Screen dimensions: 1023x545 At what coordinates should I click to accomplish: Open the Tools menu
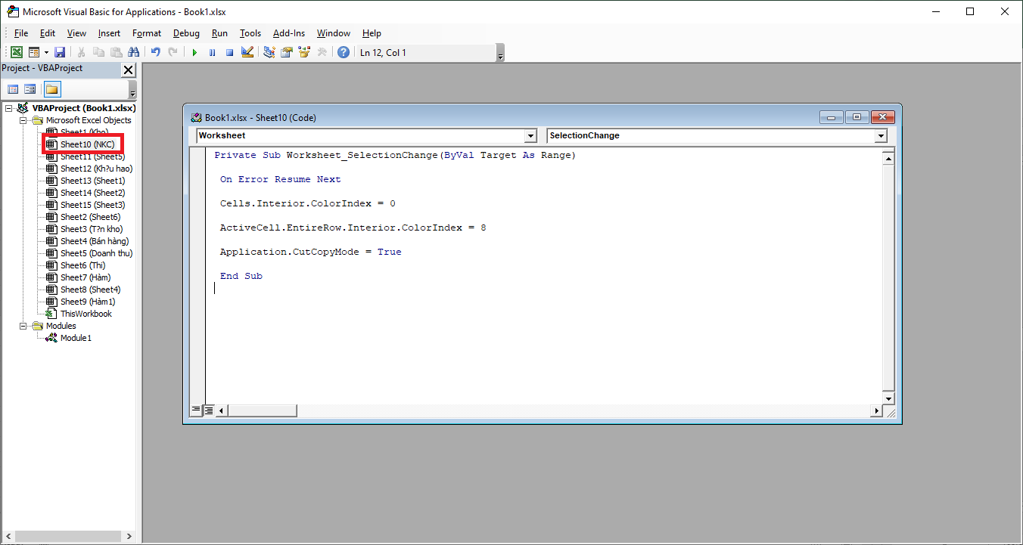click(x=250, y=33)
